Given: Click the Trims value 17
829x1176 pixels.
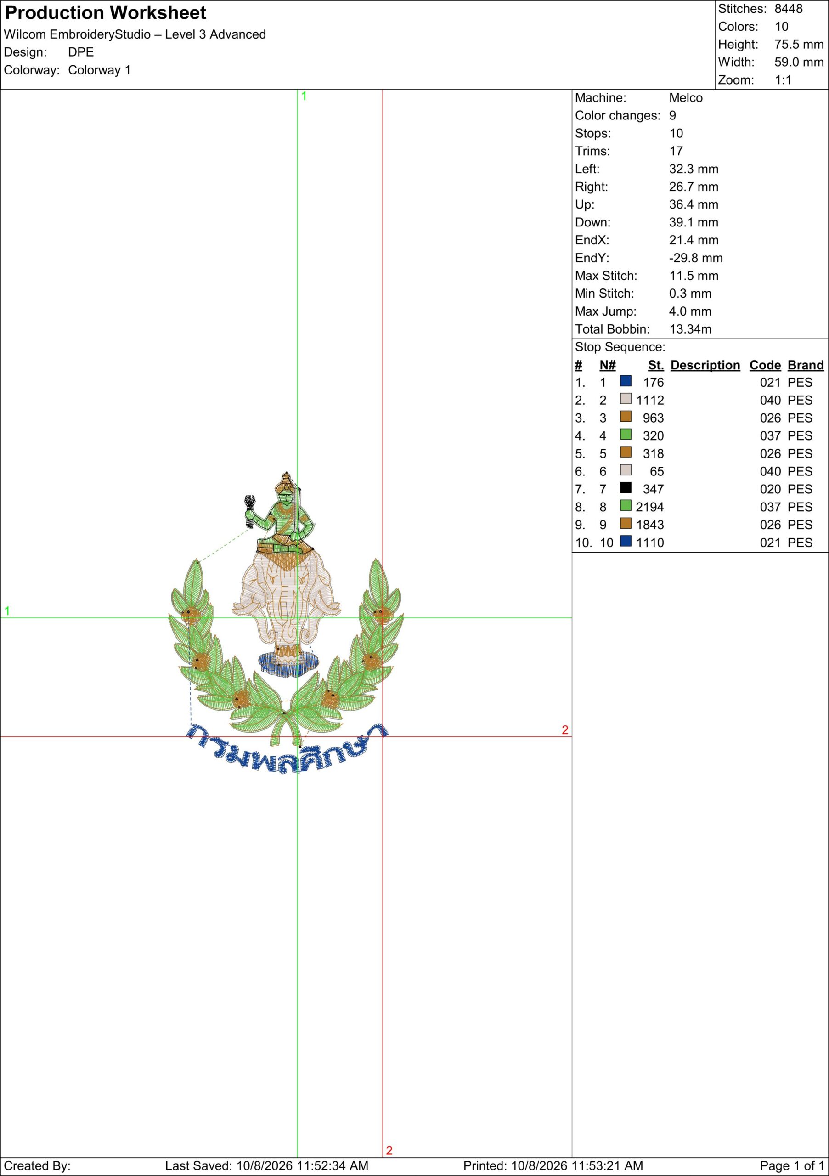Looking at the screenshot, I should click(x=676, y=151).
